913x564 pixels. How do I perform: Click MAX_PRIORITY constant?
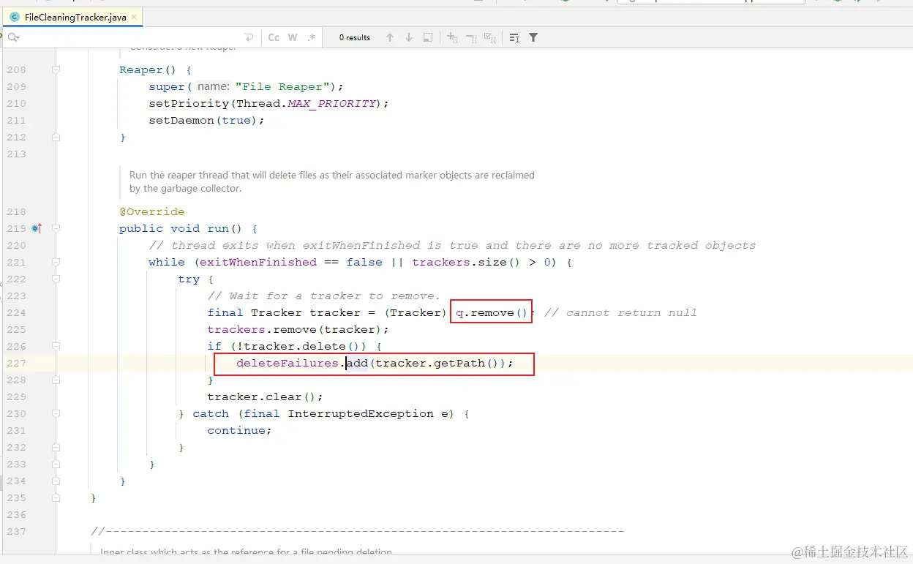pyautogui.click(x=331, y=103)
